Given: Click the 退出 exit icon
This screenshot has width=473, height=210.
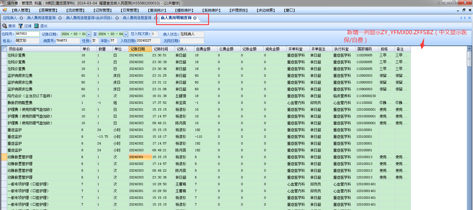Looking at the screenshot, I should (36, 26).
